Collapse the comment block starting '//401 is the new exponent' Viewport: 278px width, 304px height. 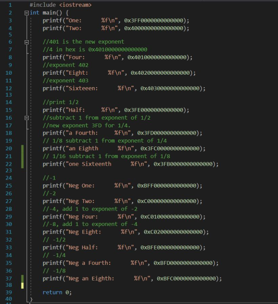pyautogui.click(x=26, y=42)
